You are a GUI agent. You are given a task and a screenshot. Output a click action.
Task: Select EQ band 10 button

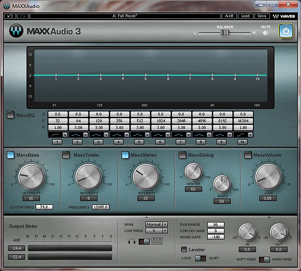coord(243,142)
